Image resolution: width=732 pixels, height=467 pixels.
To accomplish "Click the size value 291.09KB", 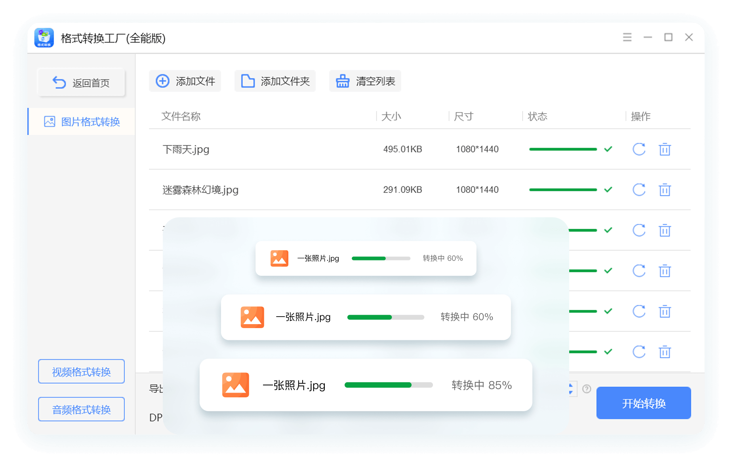I will pyautogui.click(x=402, y=190).
